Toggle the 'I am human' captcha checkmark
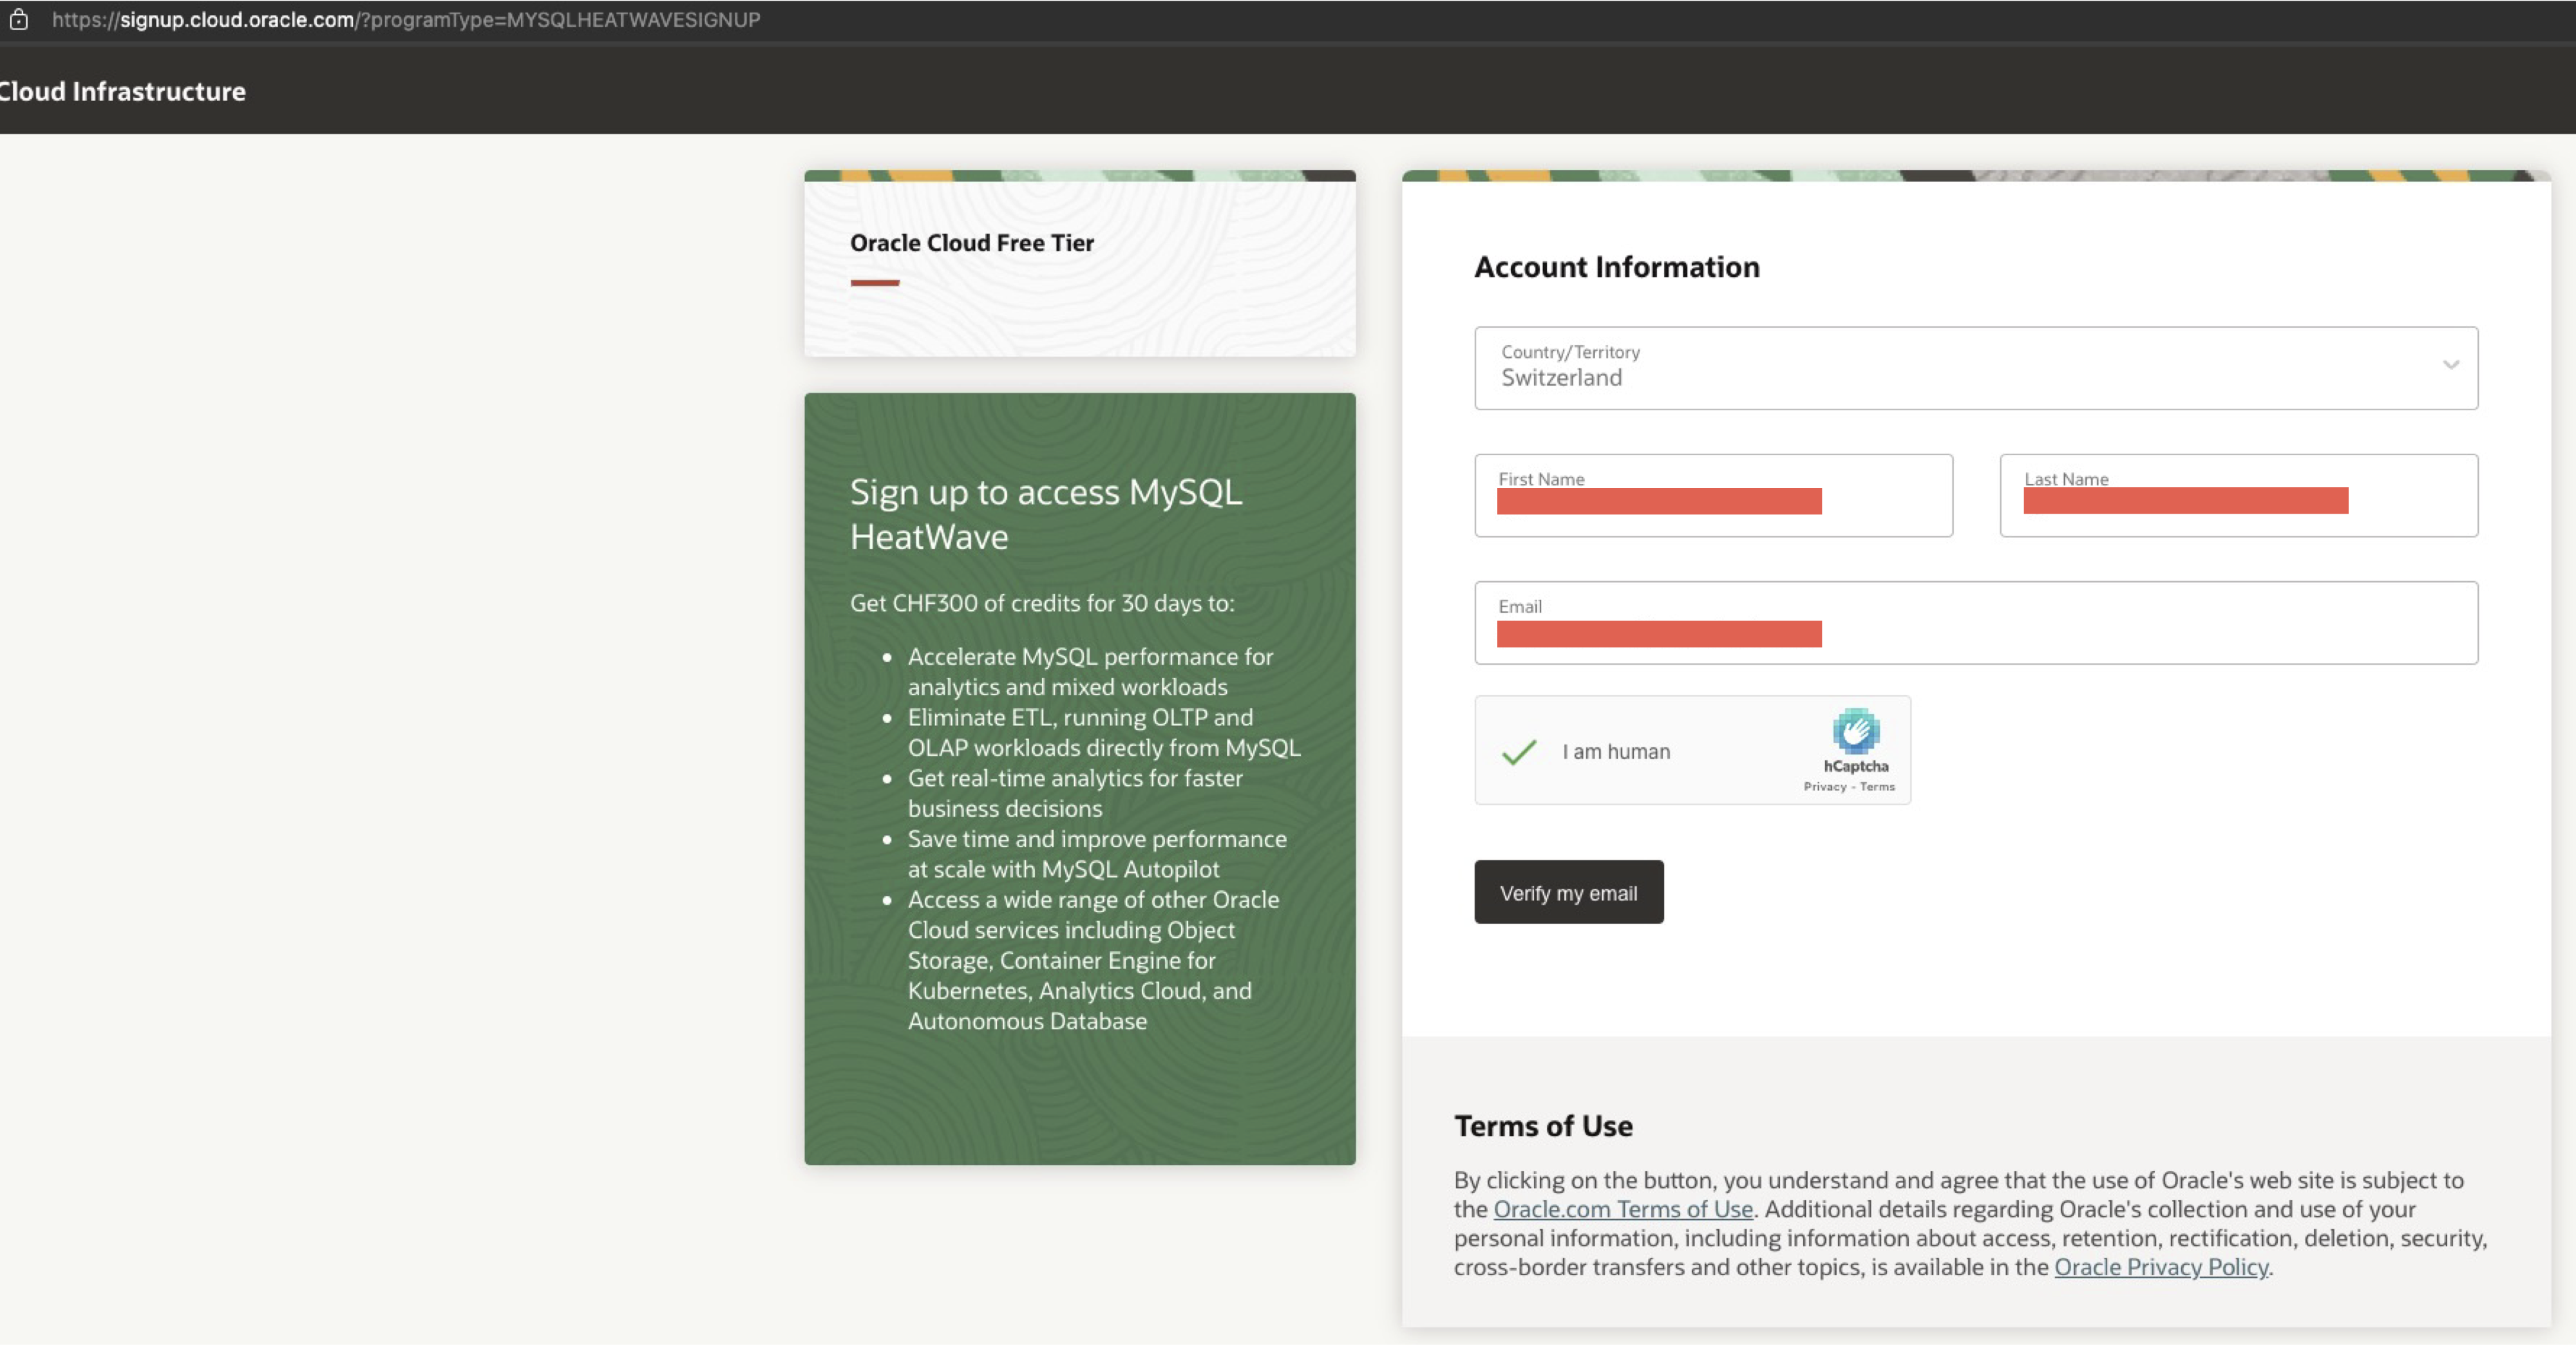The image size is (2576, 1346). (x=1519, y=751)
